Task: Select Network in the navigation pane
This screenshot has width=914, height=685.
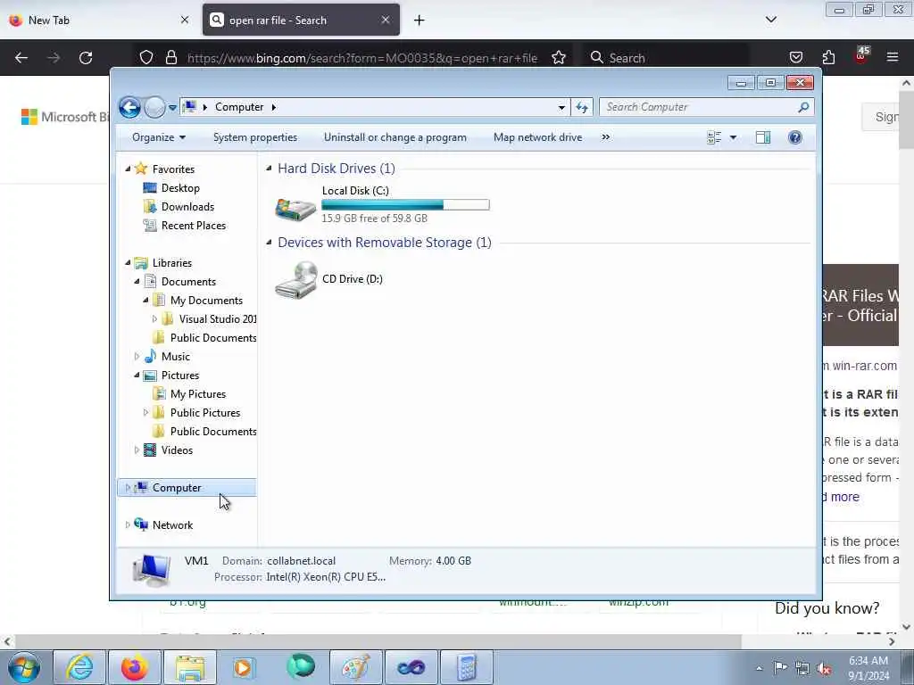Action: [172, 525]
